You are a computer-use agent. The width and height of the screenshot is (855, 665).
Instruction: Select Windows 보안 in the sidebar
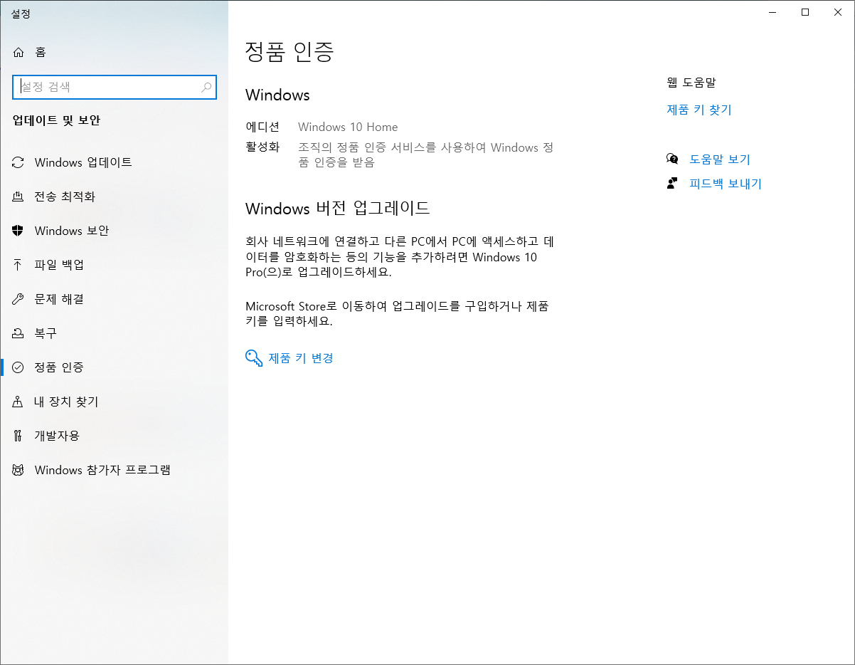click(x=114, y=231)
